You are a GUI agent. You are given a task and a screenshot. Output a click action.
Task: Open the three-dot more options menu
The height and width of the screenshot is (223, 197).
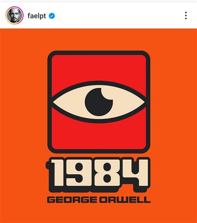click(x=186, y=15)
